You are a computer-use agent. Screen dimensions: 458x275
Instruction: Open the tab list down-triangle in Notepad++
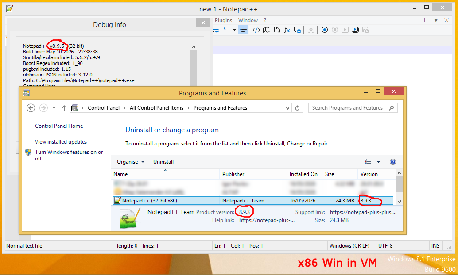(x=436, y=20)
